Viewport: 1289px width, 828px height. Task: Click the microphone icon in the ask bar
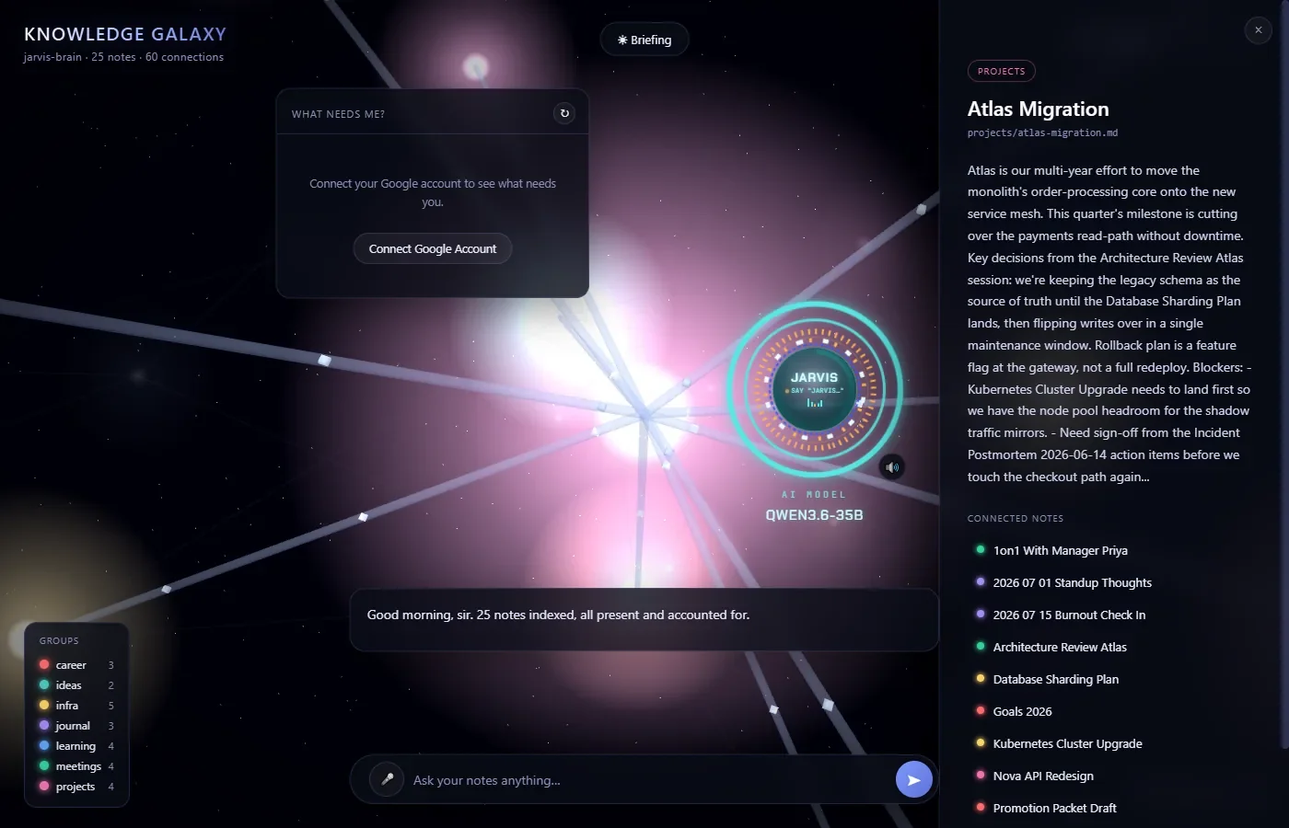click(387, 779)
